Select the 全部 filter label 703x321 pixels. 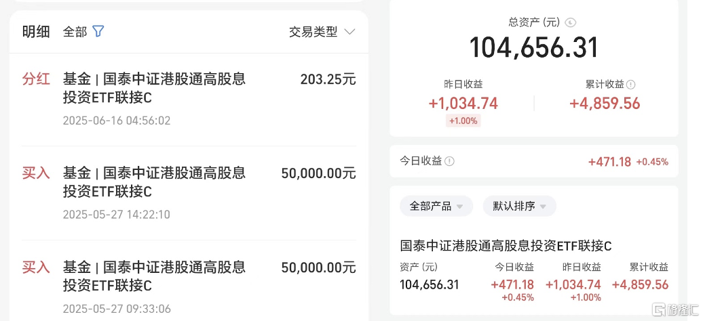point(75,32)
